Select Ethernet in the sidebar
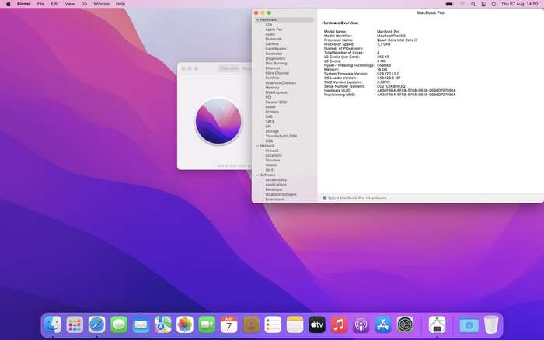Viewport: 544px width, 340px height. point(273,68)
